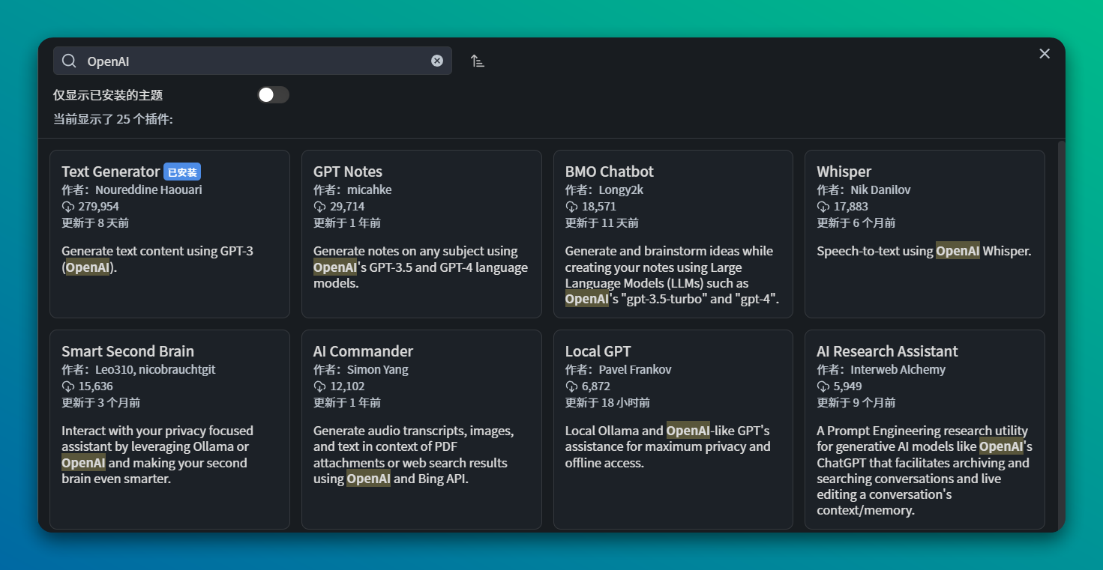The height and width of the screenshot is (570, 1103).
Task: Open the GPT Notes plugin
Action: click(x=421, y=234)
